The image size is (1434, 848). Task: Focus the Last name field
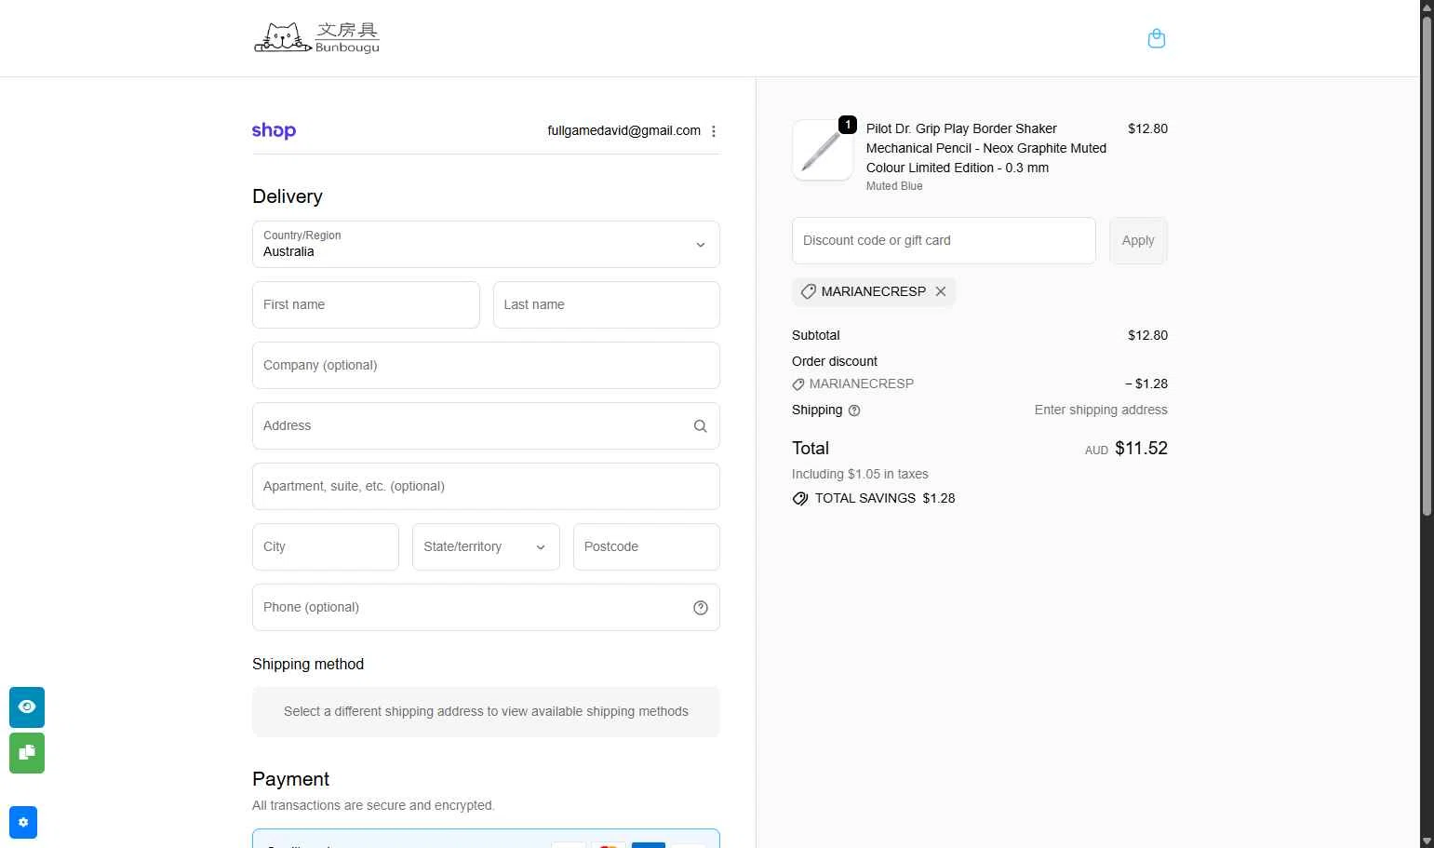[607, 305]
